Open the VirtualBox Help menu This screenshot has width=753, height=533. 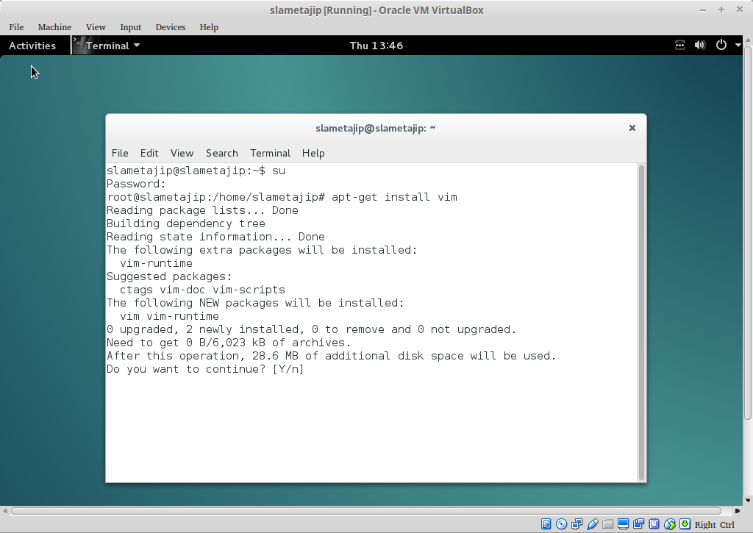point(209,27)
